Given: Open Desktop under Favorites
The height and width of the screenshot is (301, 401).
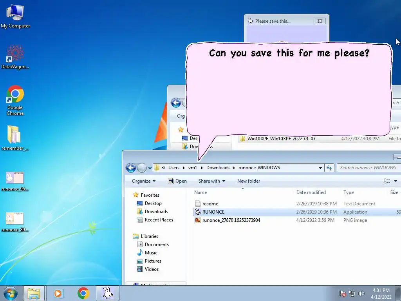Looking at the screenshot, I should pyautogui.click(x=153, y=203).
